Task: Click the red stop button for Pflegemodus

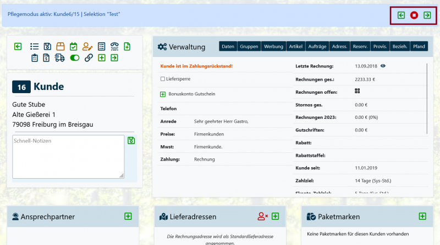Action: click(x=414, y=15)
